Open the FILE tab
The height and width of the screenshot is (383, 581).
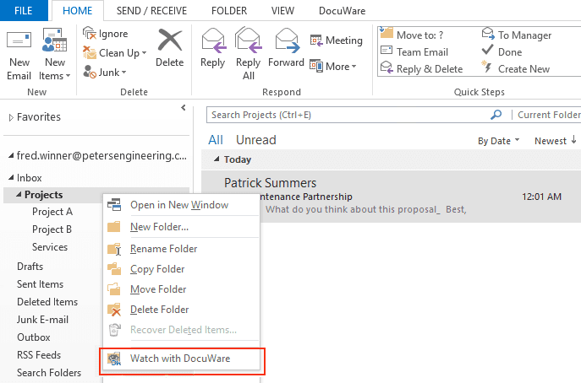24,11
